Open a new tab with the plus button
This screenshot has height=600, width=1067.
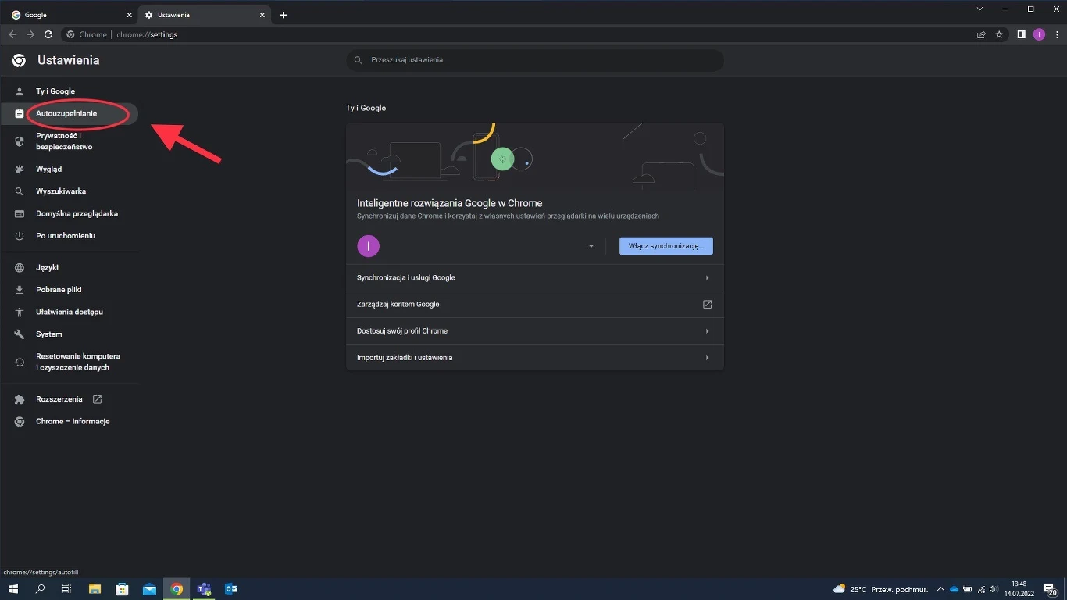[283, 15]
